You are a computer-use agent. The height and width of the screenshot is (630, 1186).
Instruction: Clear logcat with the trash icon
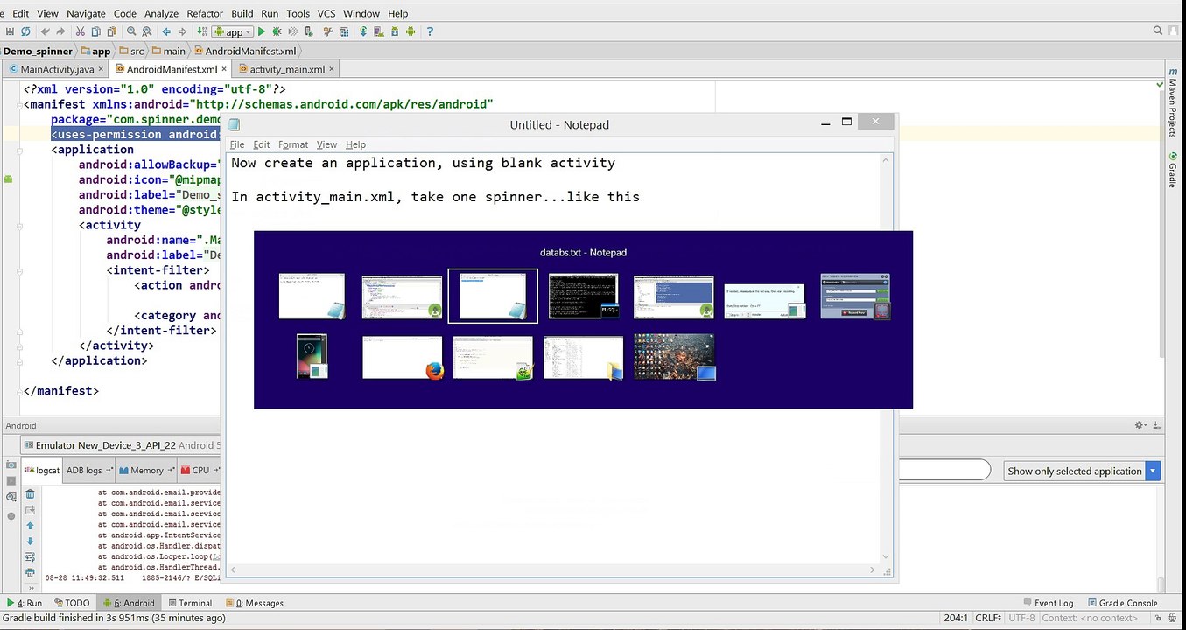[x=30, y=494]
